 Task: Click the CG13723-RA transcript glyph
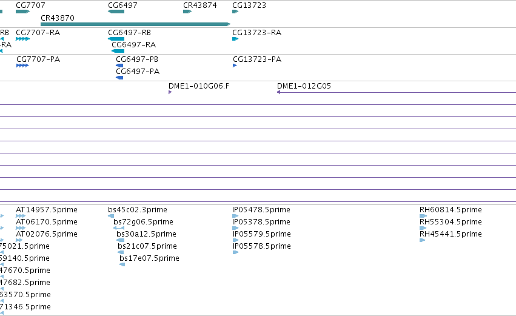pos(235,39)
